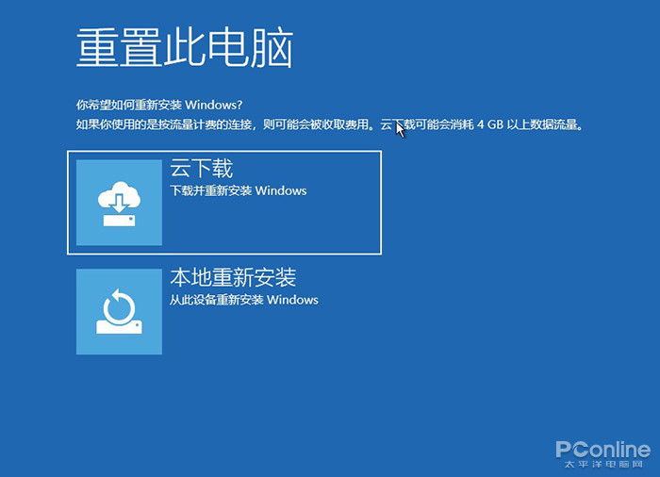Click the cloud download icon tile
Viewport: 660px width, 477px height.
[x=119, y=203]
